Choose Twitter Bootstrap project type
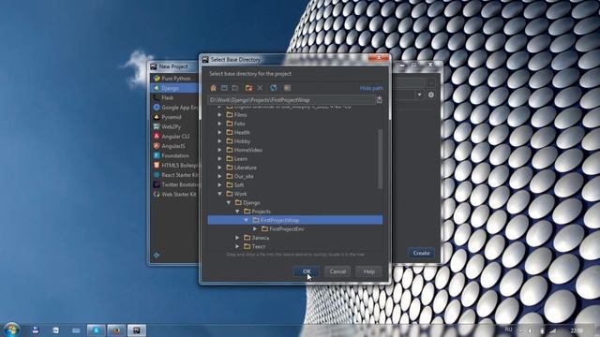Screen dimensions: 600x337 [x=175, y=184]
